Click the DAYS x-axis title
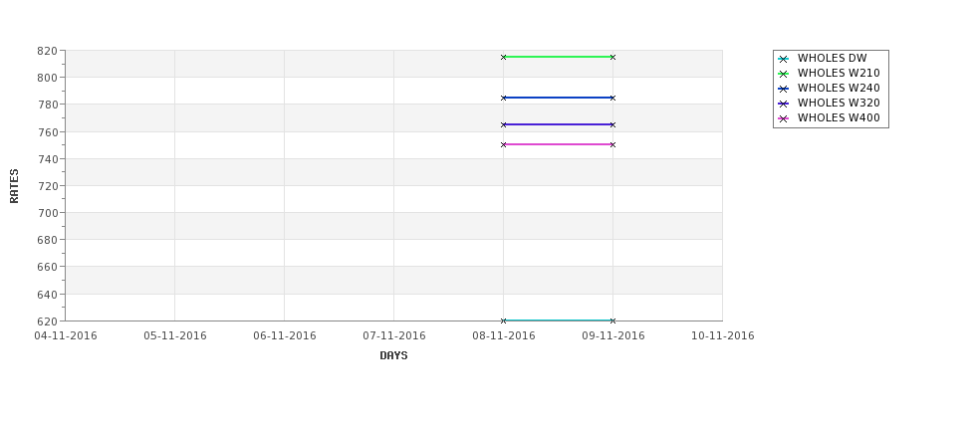The height and width of the screenshot is (427, 971). pyautogui.click(x=393, y=355)
